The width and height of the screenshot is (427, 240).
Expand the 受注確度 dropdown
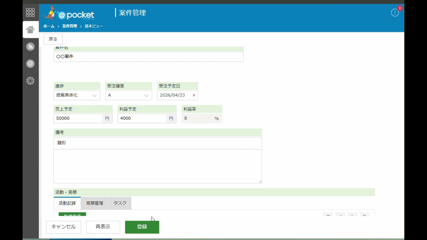tap(129, 95)
